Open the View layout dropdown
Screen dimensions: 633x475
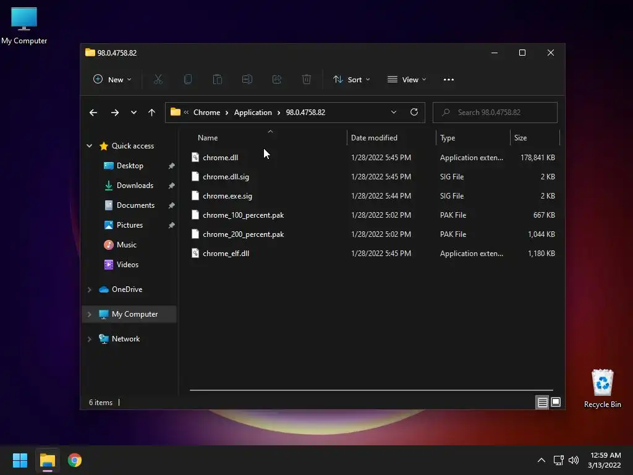pos(407,80)
